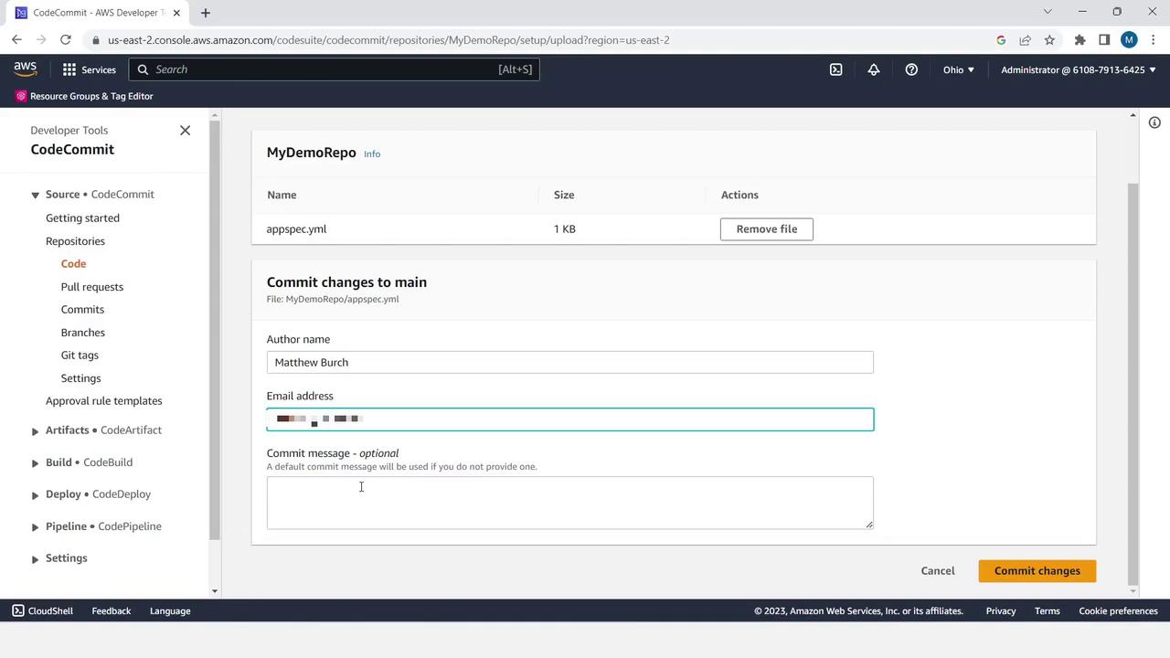The height and width of the screenshot is (658, 1170).
Task: Click the Author name field
Action: (x=569, y=362)
